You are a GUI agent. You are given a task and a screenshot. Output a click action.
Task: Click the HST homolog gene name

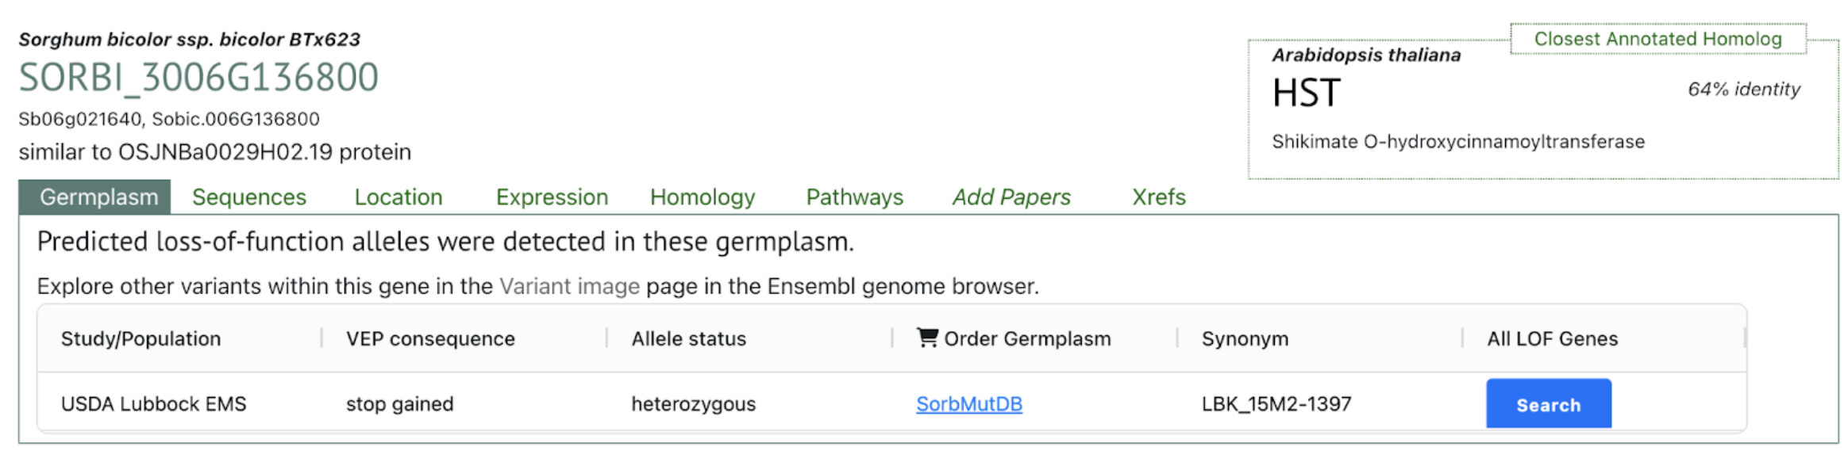pyautogui.click(x=1306, y=94)
